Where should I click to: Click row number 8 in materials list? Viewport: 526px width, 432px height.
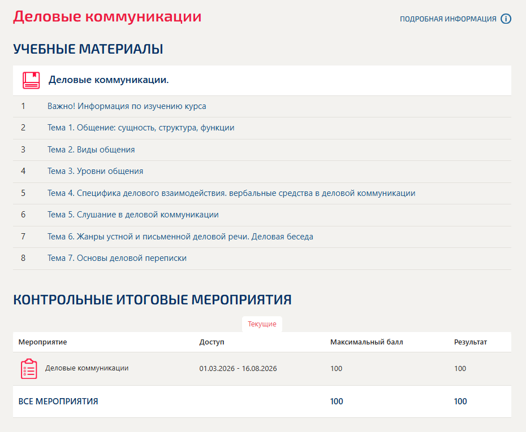23,258
